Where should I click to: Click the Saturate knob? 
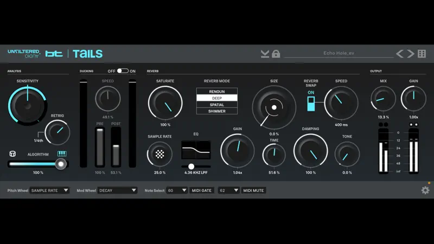click(x=165, y=103)
